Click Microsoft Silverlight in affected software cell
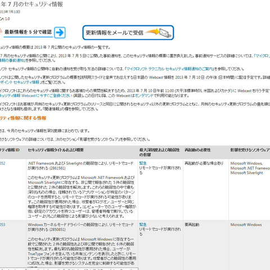Screen dimensions: 270x270 (246, 173)
